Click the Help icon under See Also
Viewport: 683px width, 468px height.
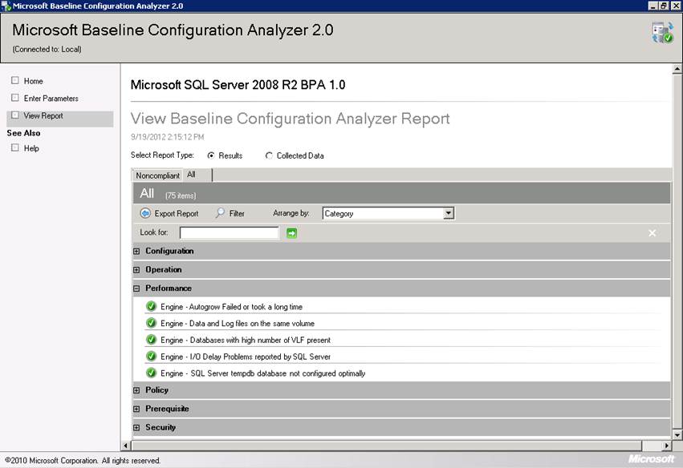pos(15,147)
